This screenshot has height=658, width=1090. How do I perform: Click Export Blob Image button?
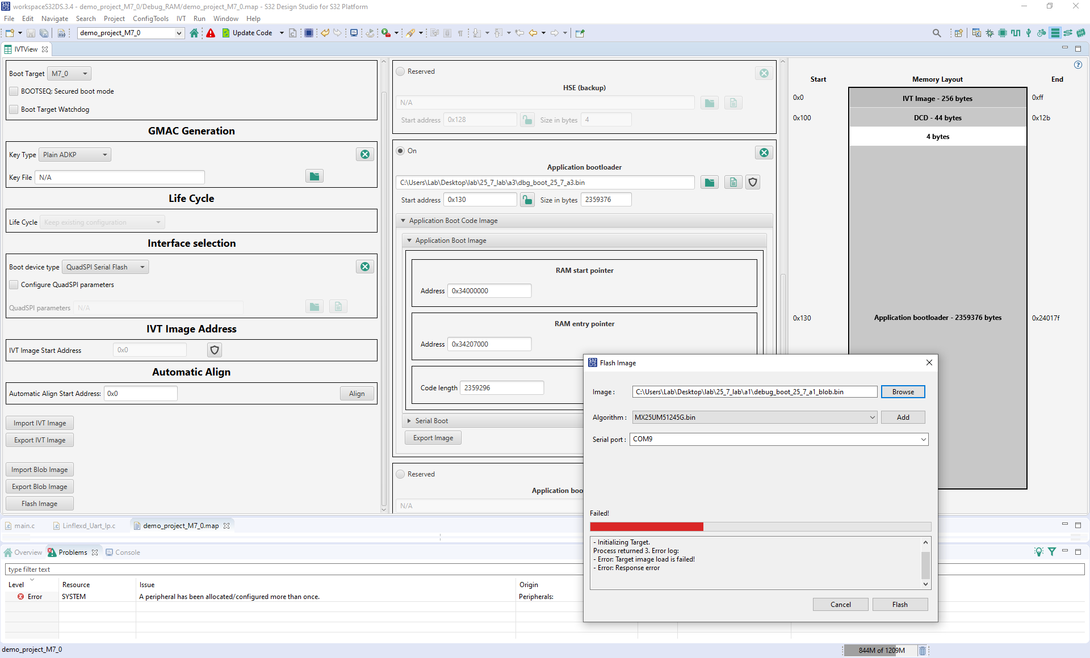(x=40, y=487)
